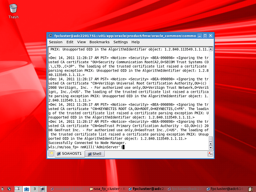Open the Bookmarks menu

tap(99, 42)
